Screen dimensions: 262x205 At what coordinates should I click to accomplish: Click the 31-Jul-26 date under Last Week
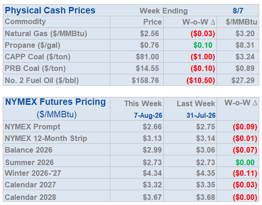click(201, 115)
